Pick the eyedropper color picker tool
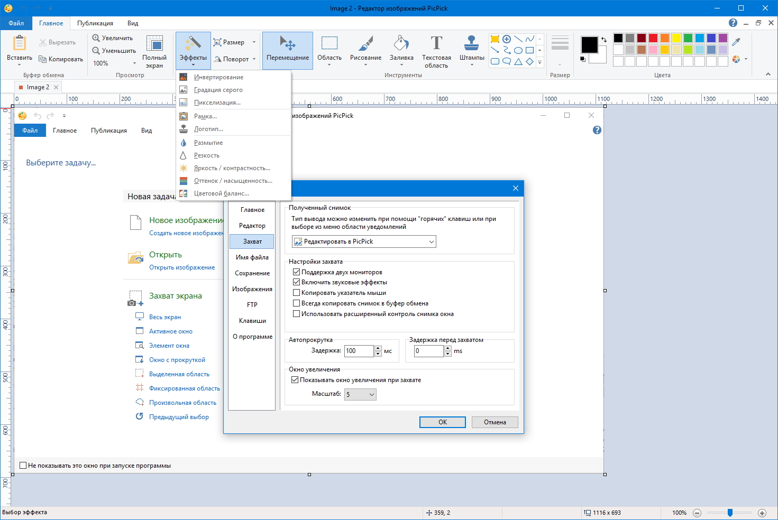The height and width of the screenshot is (520, 778). 736,42
